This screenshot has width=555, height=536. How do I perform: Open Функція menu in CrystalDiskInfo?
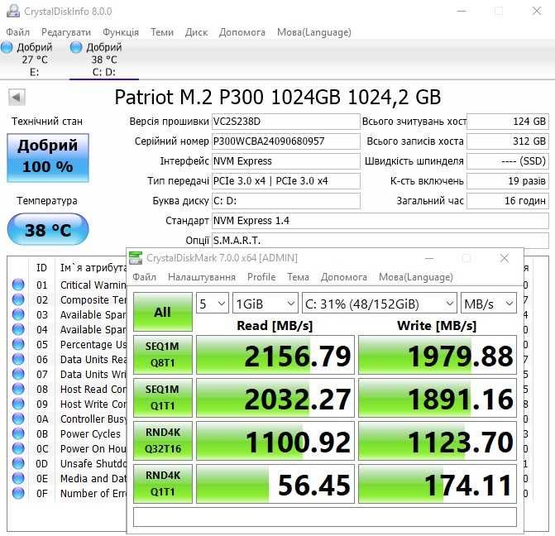[121, 32]
